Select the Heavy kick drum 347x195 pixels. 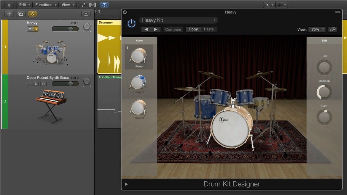coord(139,57)
